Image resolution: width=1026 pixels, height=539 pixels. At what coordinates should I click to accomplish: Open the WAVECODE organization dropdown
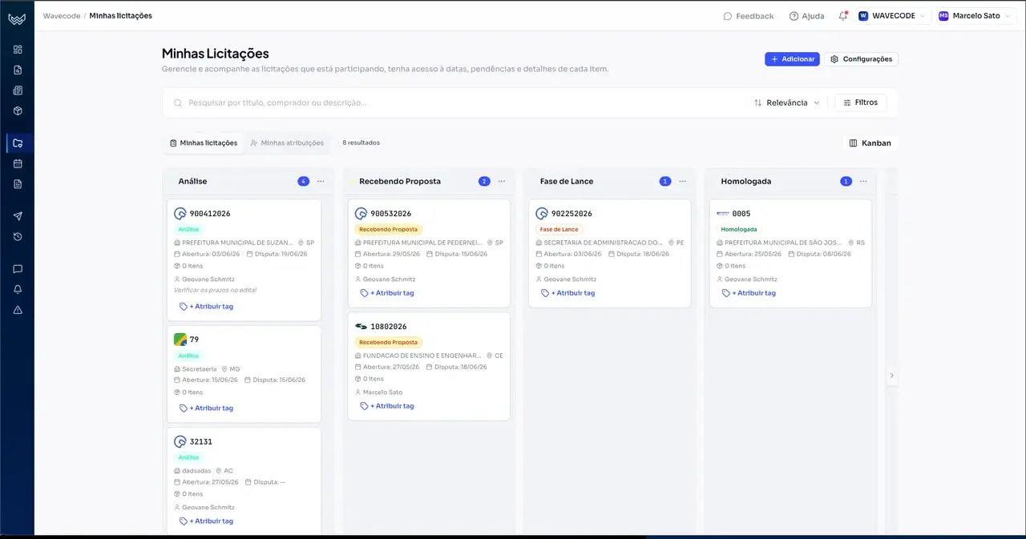click(x=891, y=16)
